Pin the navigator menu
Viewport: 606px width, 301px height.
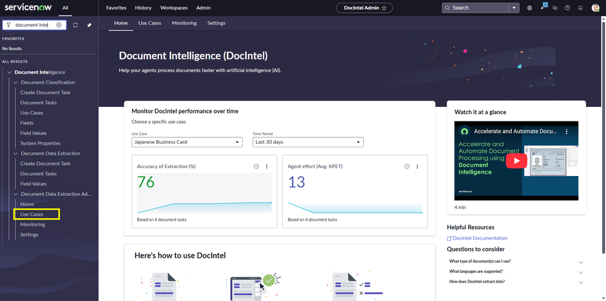90,25
